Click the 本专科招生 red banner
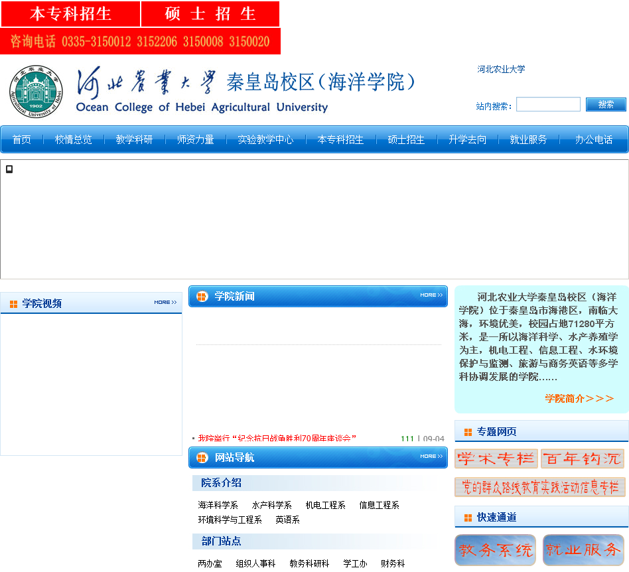Image resolution: width=629 pixels, height=572 pixels. coord(70,14)
